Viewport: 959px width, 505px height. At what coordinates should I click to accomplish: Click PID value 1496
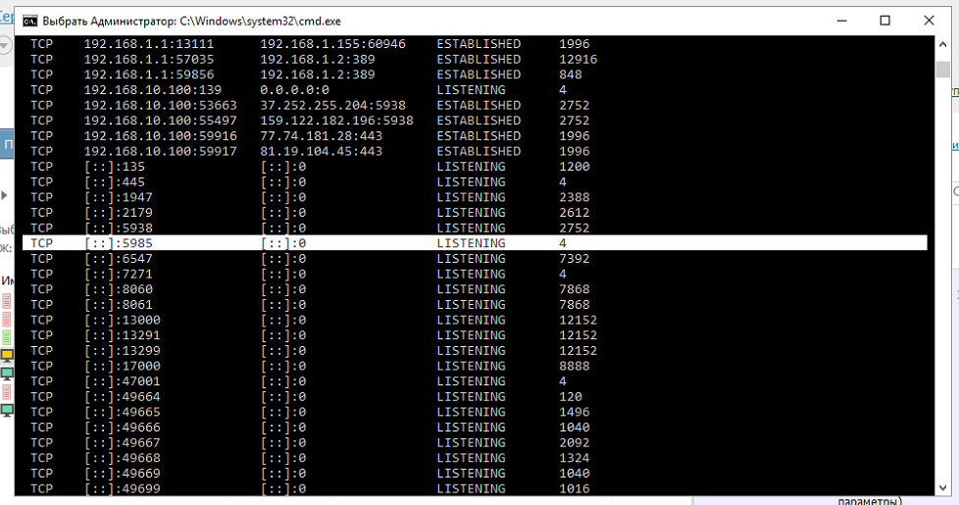click(x=575, y=412)
